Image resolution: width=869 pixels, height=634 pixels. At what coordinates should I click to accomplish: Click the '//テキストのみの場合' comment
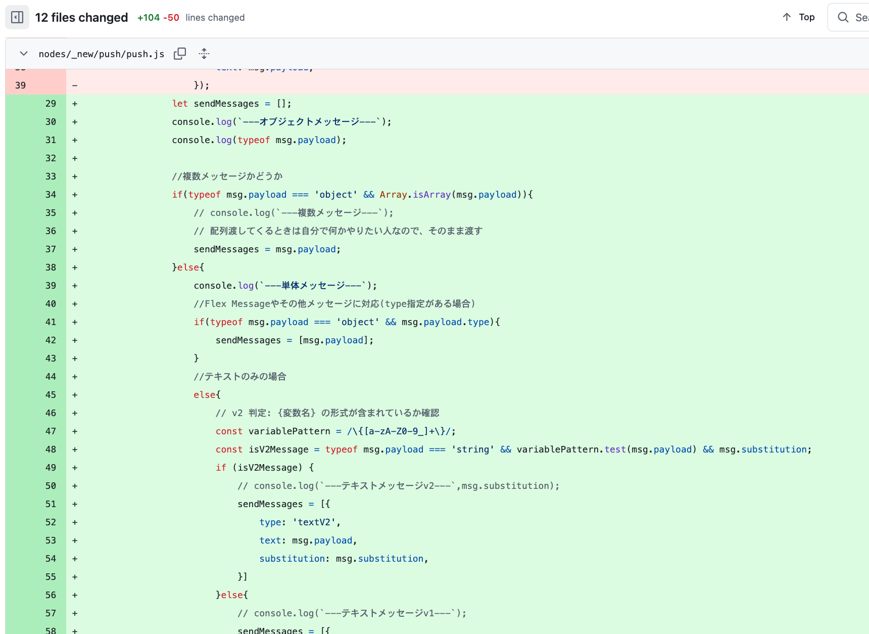(x=240, y=377)
